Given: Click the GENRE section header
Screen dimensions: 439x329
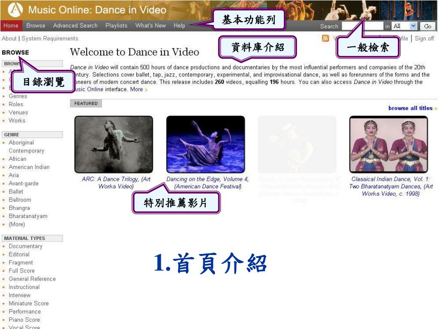Looking at the screenshot, I should 32,135.
